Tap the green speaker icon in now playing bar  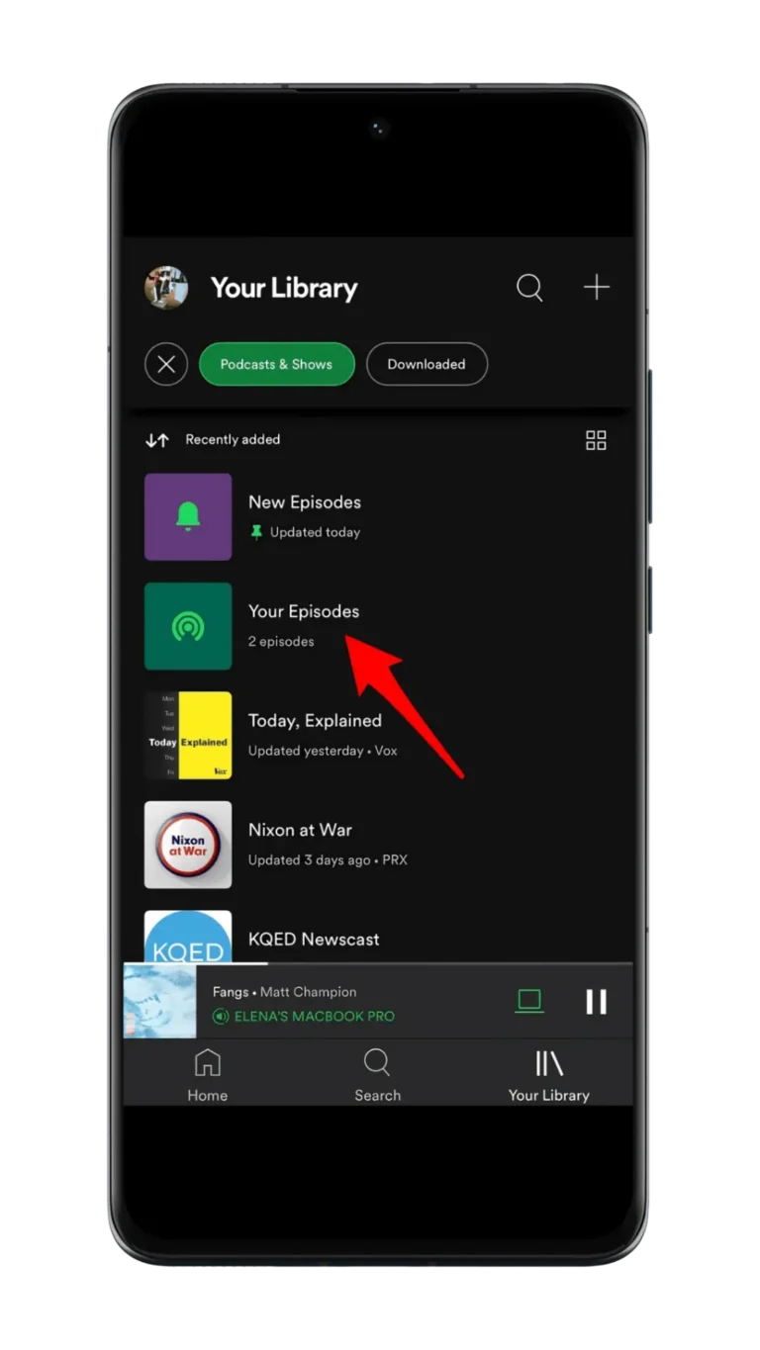tap(221, 1017)
